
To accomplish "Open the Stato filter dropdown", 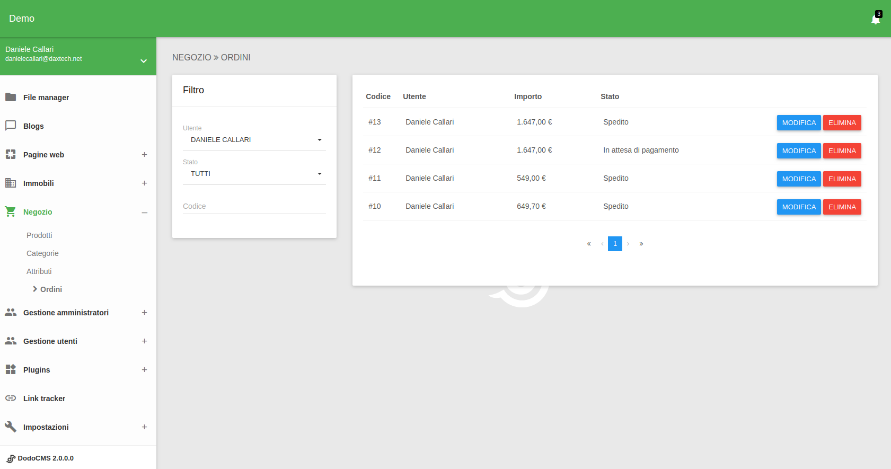I will click(x=254, y=174).
